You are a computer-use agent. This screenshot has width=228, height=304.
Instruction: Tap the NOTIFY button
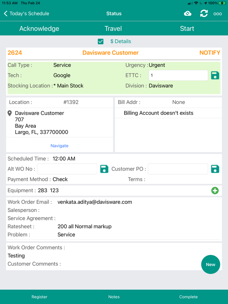pyautogui.click(x=210, y=53)
